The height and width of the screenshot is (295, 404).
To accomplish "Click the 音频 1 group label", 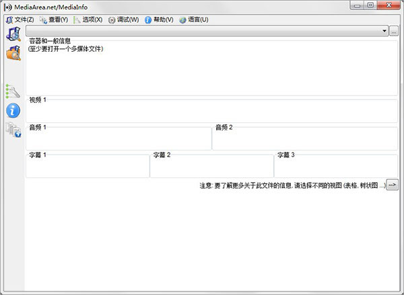I will (38, 127).
